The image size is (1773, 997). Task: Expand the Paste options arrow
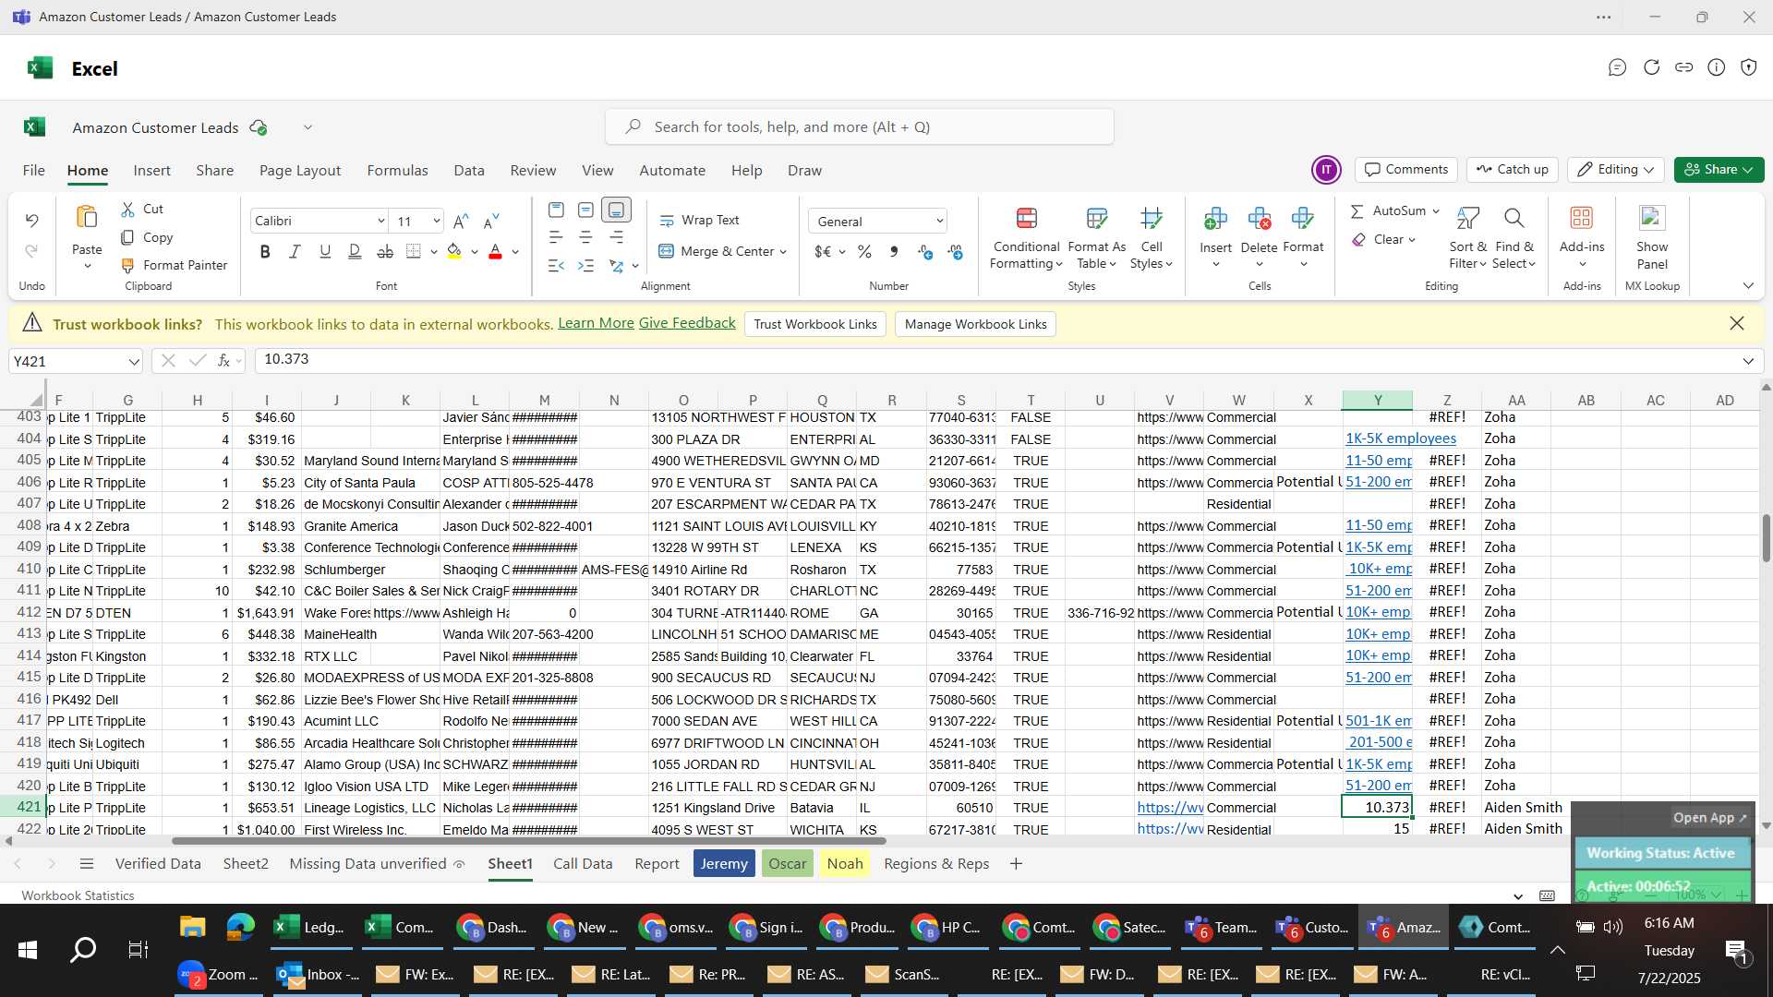click(x=87, y=267)
